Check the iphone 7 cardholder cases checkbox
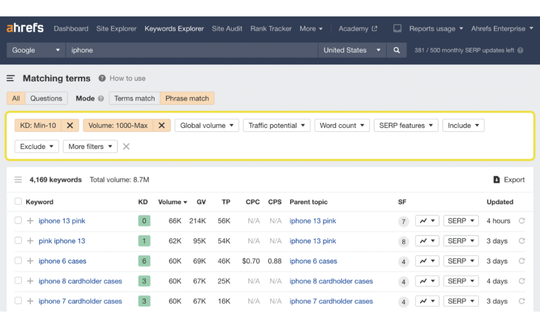 (18, 301)
